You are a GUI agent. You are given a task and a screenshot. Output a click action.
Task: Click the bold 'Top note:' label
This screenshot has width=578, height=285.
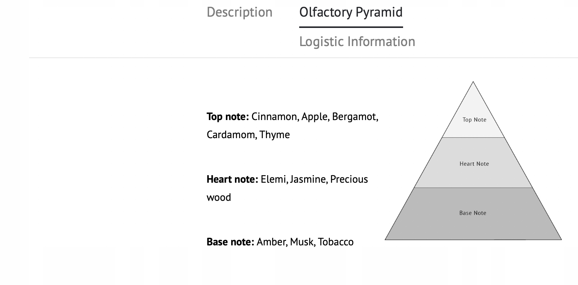tap(227, 117)
